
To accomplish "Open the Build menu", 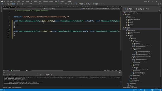I will coord(23,1).
